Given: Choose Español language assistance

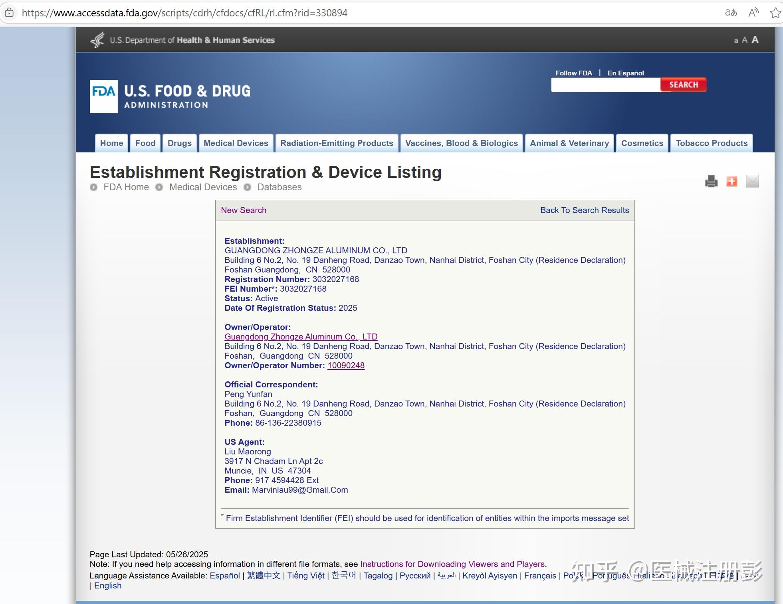Looking at the screenshot, I should coord(225,576).
